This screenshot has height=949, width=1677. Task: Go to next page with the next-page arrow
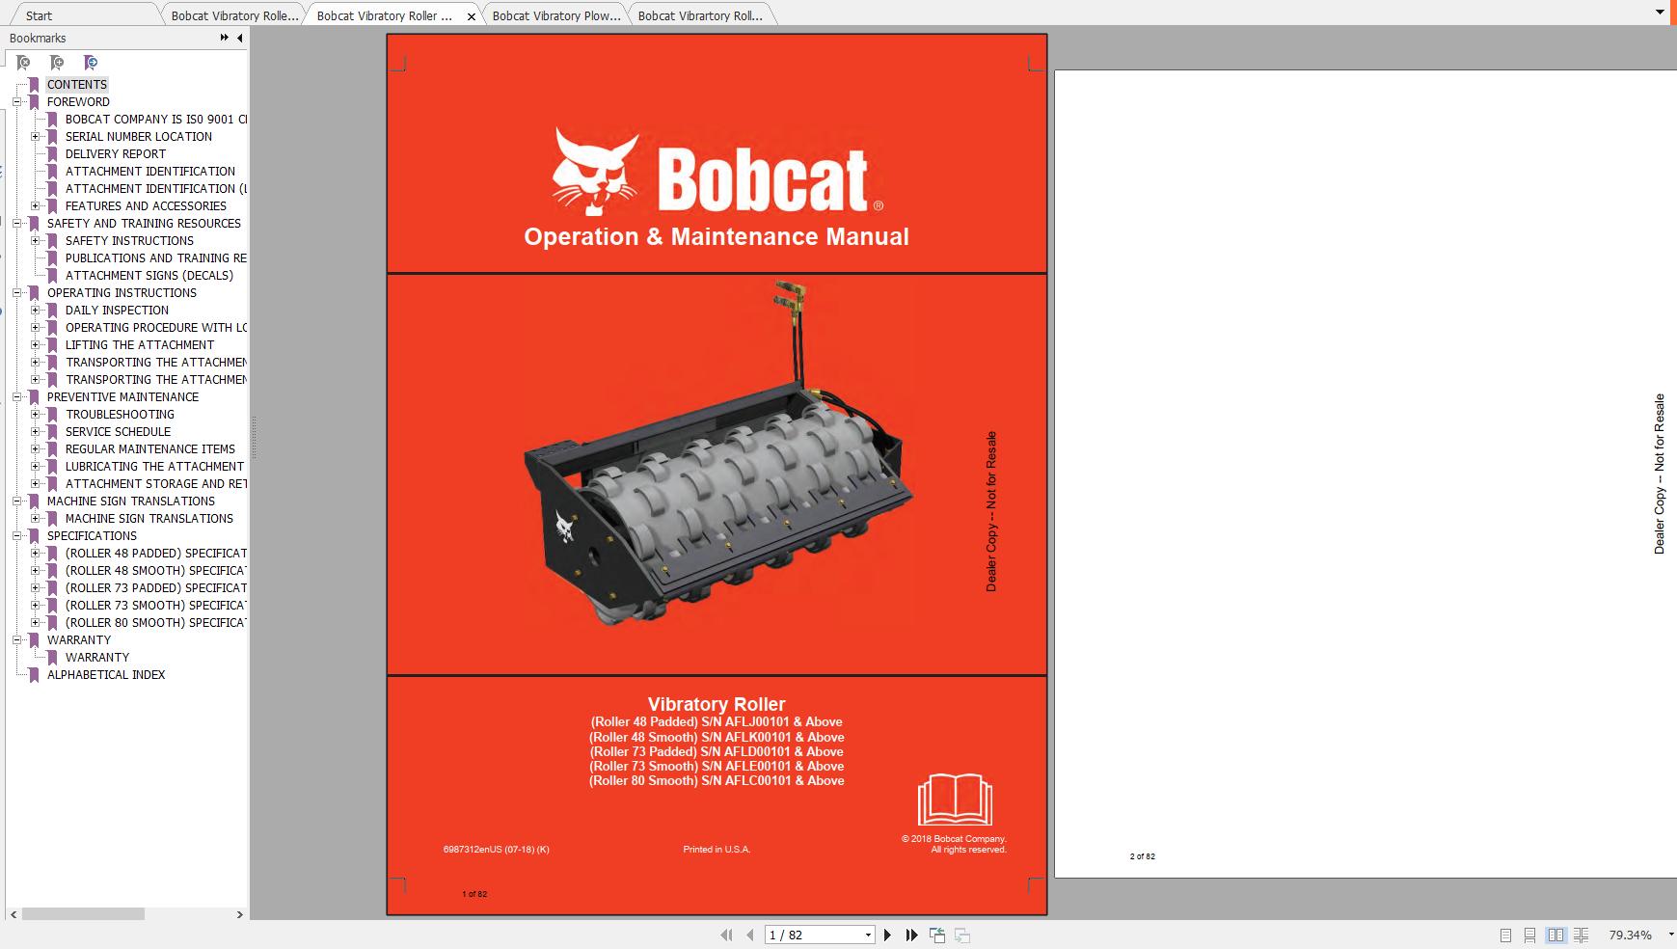[x=887, y=935]
